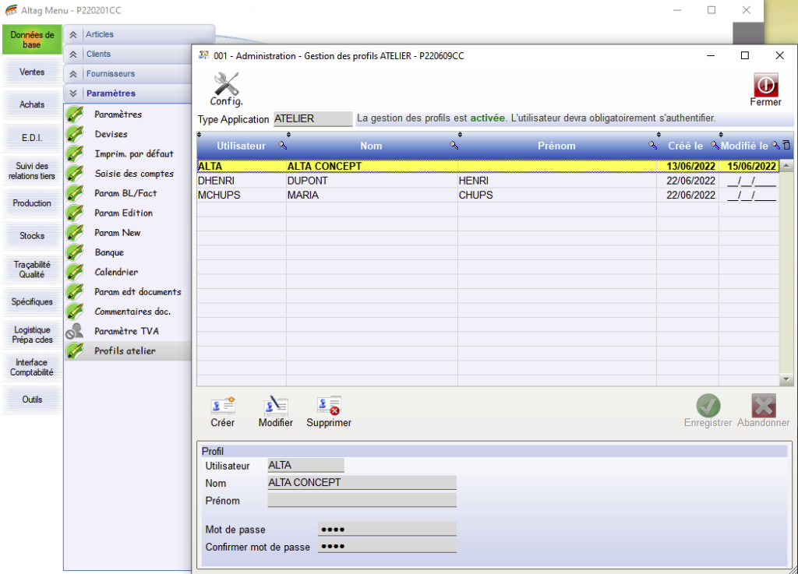This screenshot has height=574, width=798.
Task: Click the Mot de passe field
Action: pyautogui.click(x=387, y=530)
